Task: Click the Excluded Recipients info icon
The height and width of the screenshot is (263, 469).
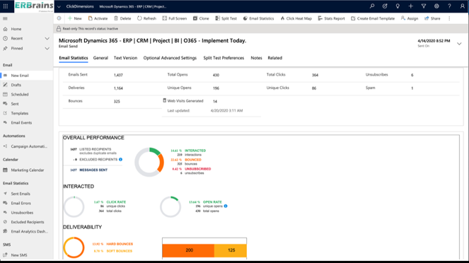Action: pyautogui.click(x=120, y=160)
